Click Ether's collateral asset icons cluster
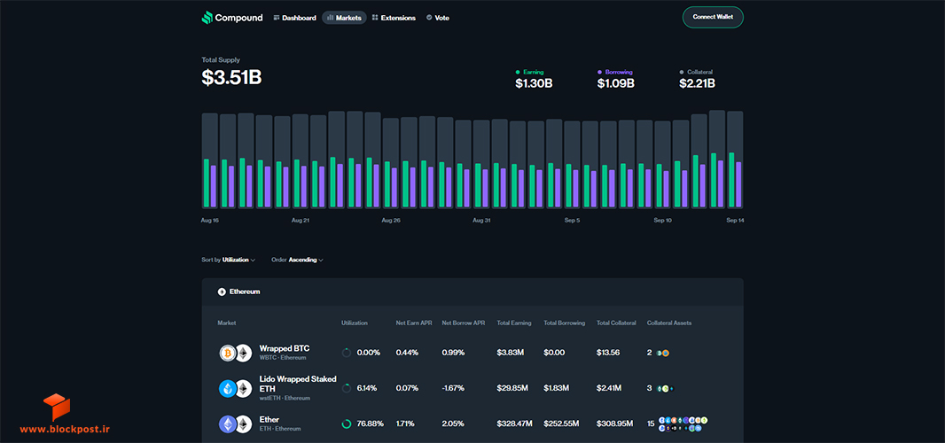The width and height of the screenshot is (945, 443). [683, 424]
